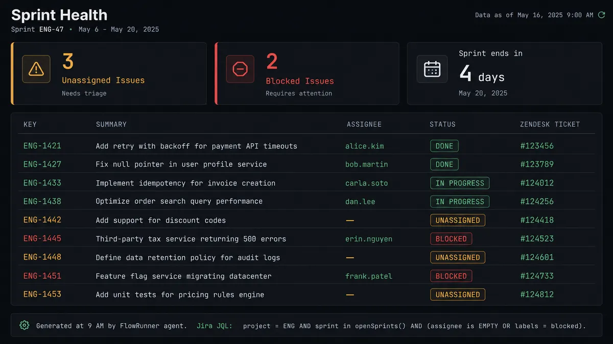This screenshot has width=613, height=344.
Task: Open issue key ENG-1448
Action: click(x=42, y=257)
